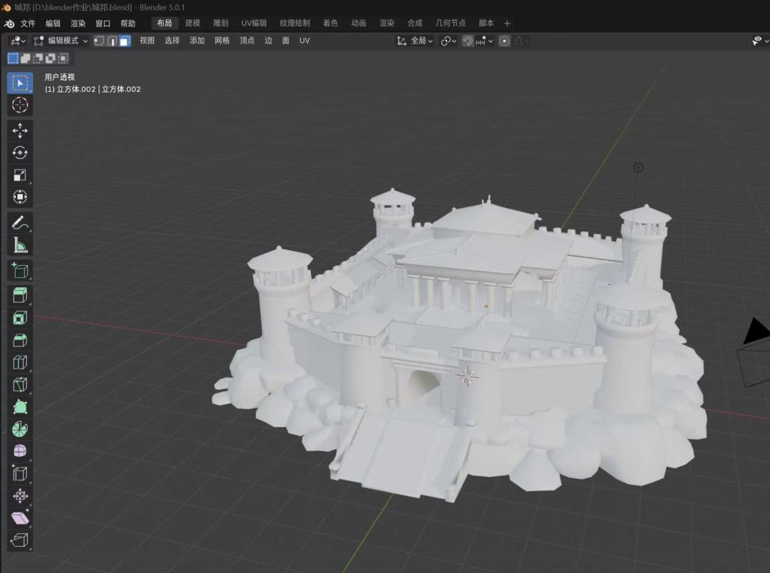The image size is (770, 573).
Task: Select the Knife tool
Action: (20, 384)
